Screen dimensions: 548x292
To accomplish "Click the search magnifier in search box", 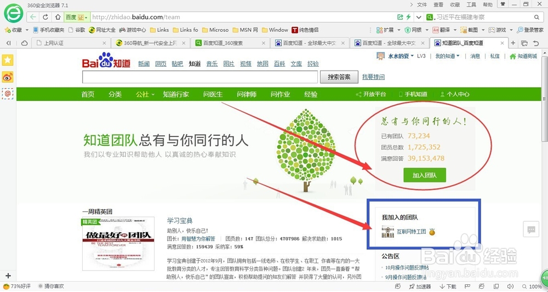I will tap(537, 17).
